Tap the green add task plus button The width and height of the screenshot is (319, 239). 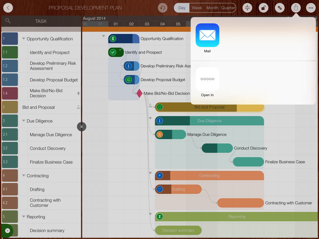[x=7, y=231]
